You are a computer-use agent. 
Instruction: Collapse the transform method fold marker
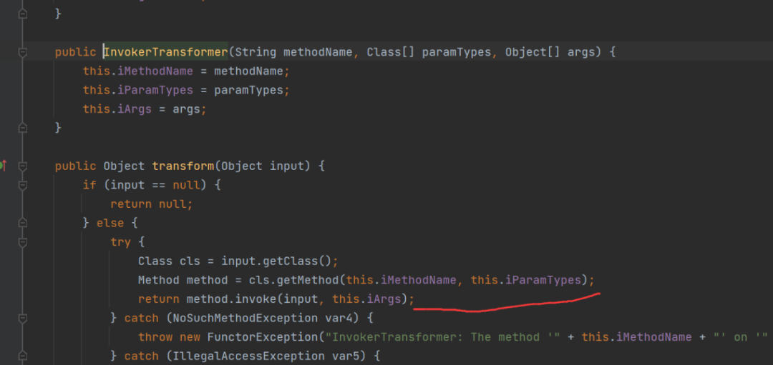23,166
